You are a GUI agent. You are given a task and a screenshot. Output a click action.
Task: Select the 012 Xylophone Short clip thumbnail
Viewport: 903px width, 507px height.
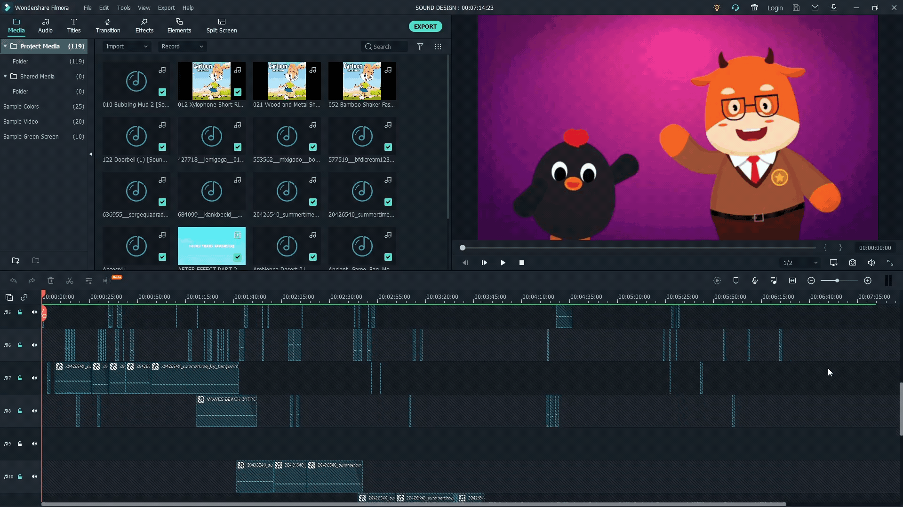pos(212,81)
